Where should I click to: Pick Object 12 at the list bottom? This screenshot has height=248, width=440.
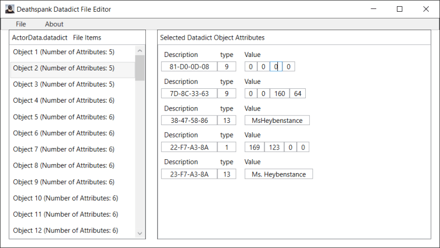click(65, 231)
